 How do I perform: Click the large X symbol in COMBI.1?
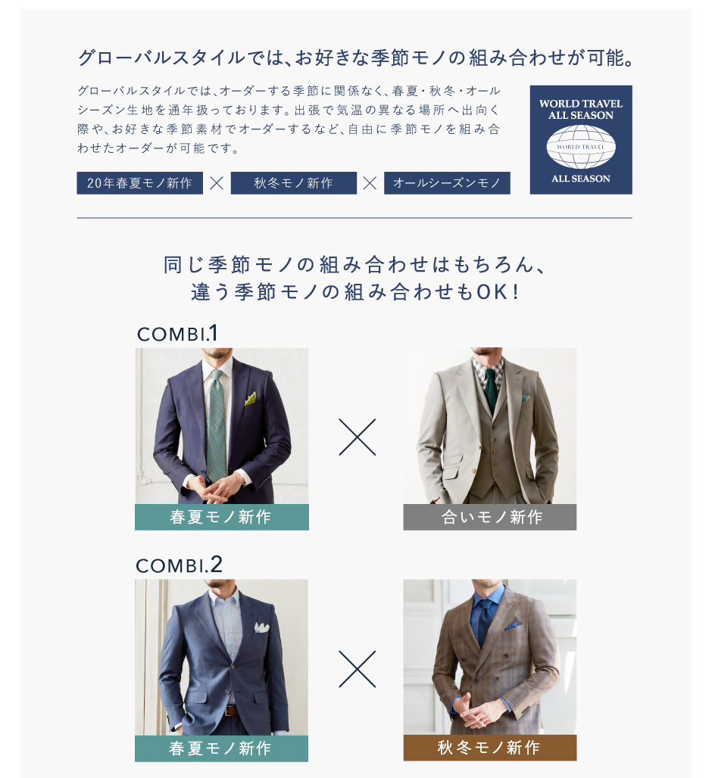pyautogui.click(x=358, y=437)
